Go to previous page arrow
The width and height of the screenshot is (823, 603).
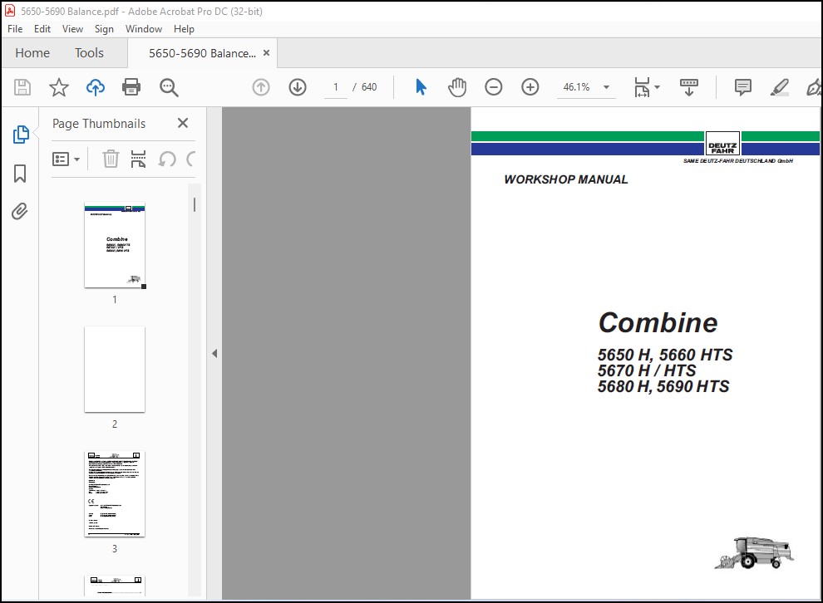pyautogui.click(x=261, y=87)
